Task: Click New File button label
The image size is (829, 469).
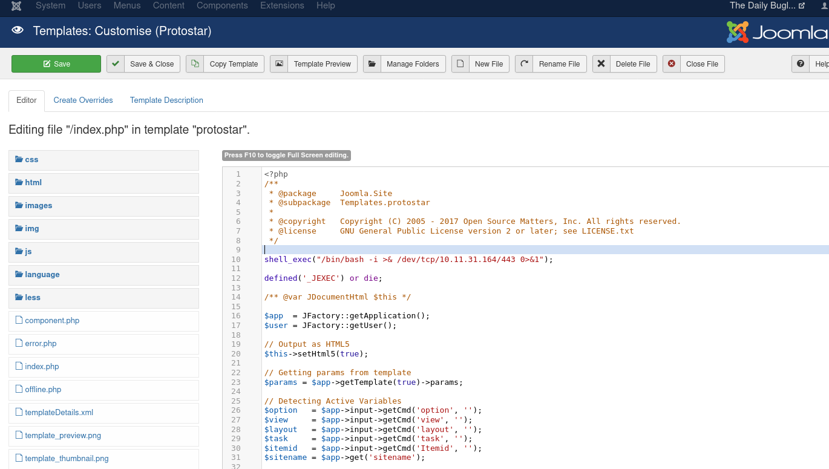Action: click(x=489, y=64)
